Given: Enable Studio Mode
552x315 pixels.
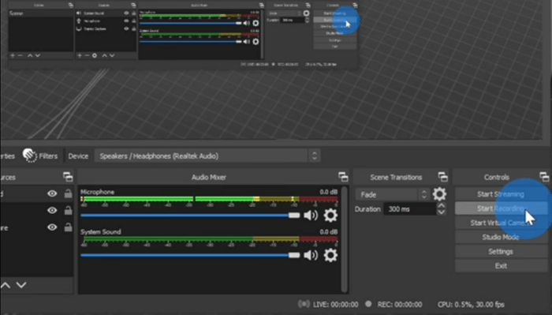Looking at the screenshot, I should tap(501, 237).
